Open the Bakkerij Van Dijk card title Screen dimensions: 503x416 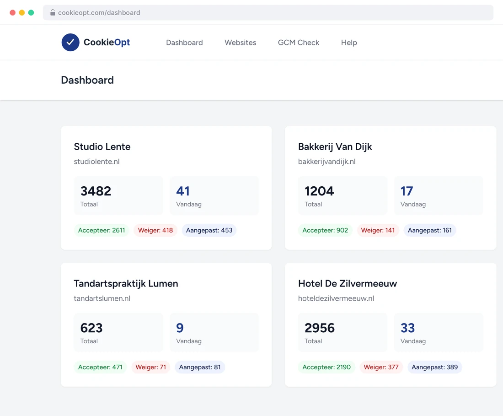coord(335,147)
